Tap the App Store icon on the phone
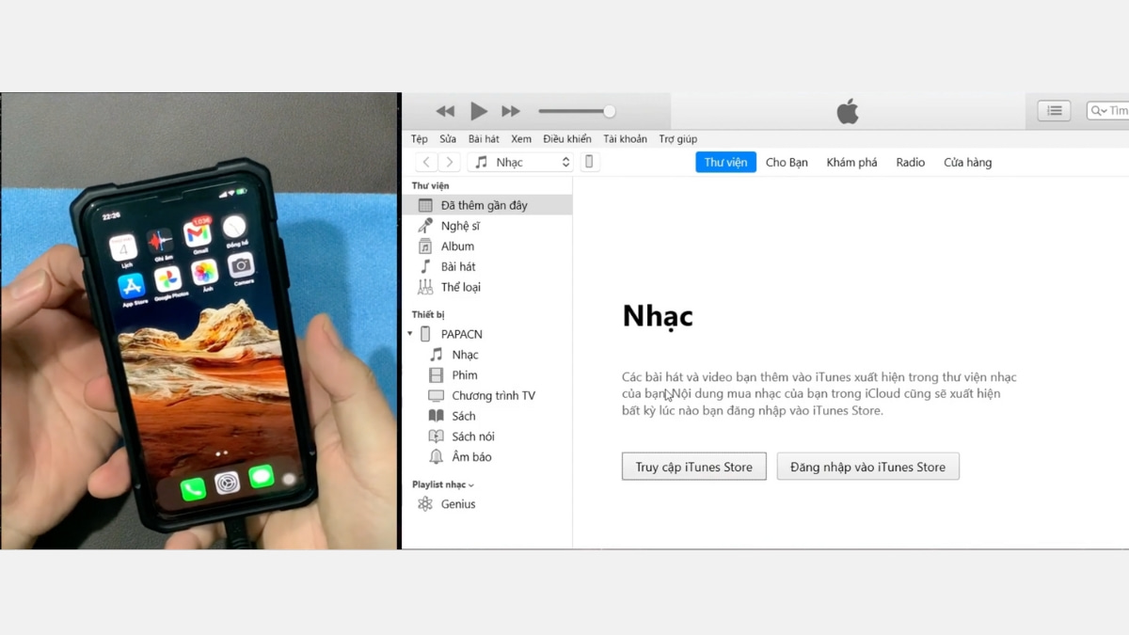 tap(132, 285)
